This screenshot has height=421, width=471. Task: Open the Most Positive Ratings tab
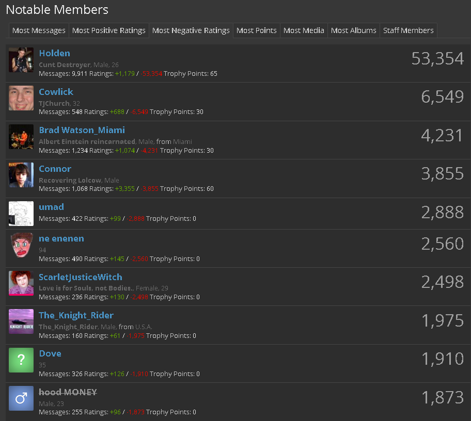109,30
